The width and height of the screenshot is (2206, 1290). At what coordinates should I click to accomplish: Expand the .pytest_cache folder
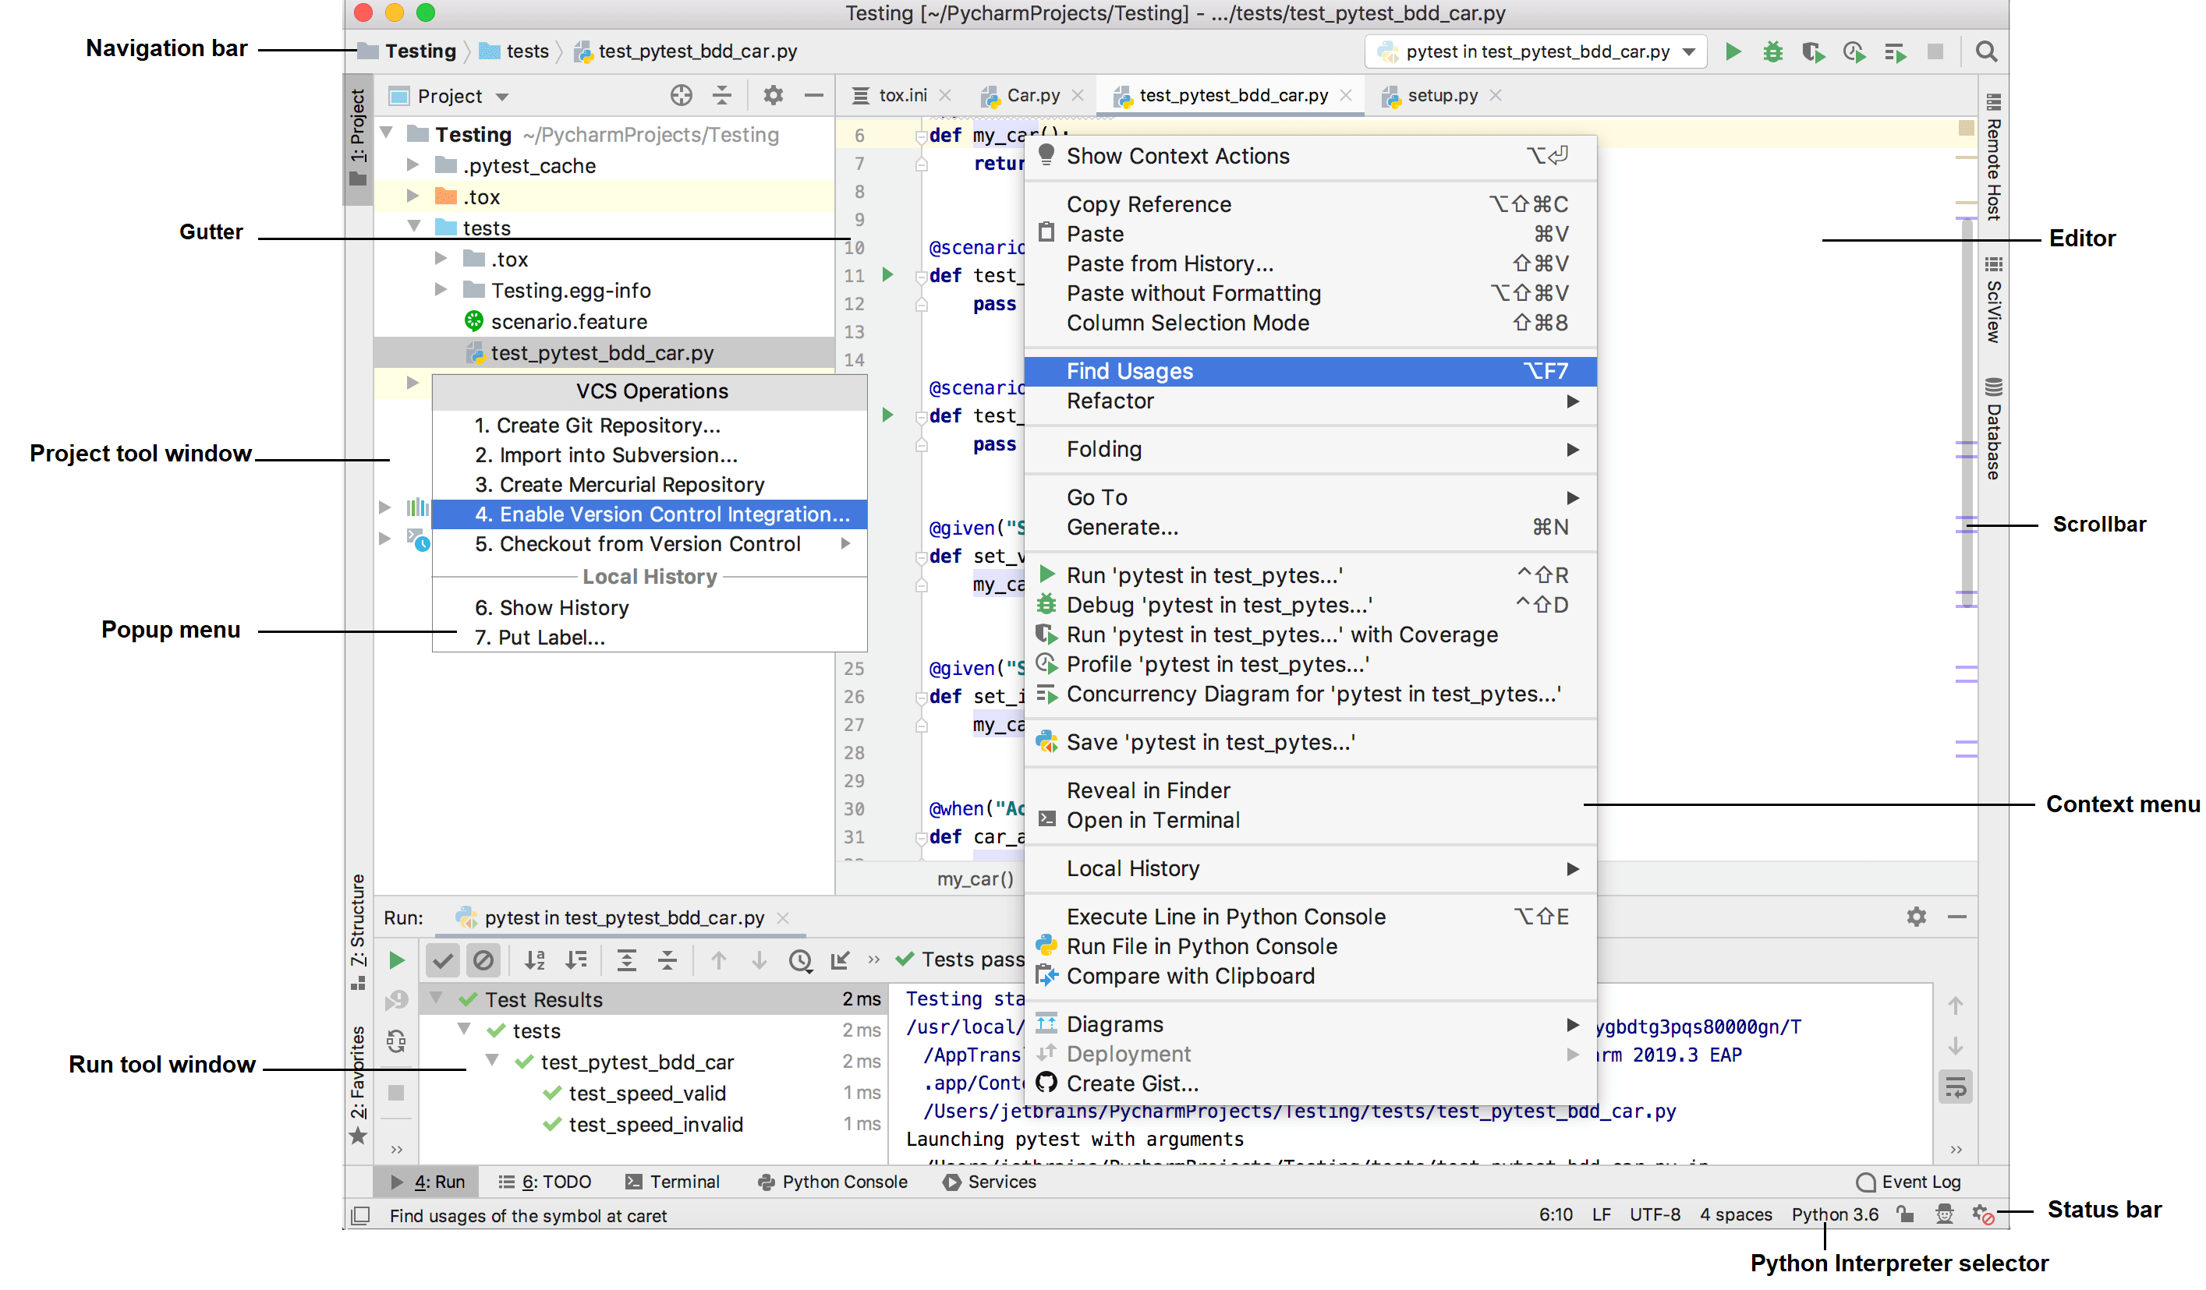[413, 164]
